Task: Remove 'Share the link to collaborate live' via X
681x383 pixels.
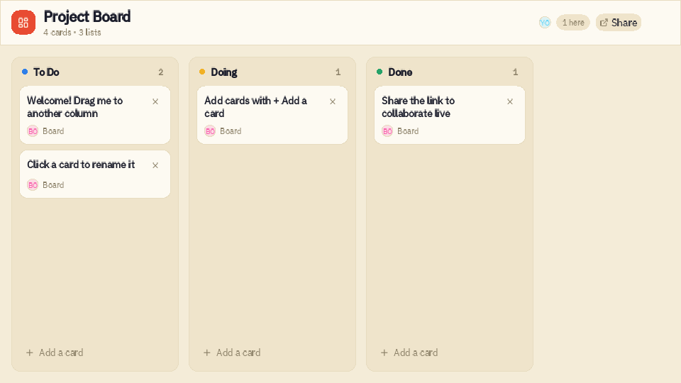Action: pos(510,101)
